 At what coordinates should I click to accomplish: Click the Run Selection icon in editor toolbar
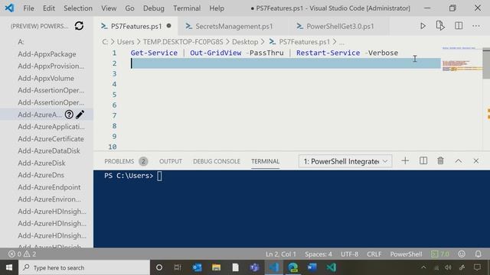pos(440,26)
